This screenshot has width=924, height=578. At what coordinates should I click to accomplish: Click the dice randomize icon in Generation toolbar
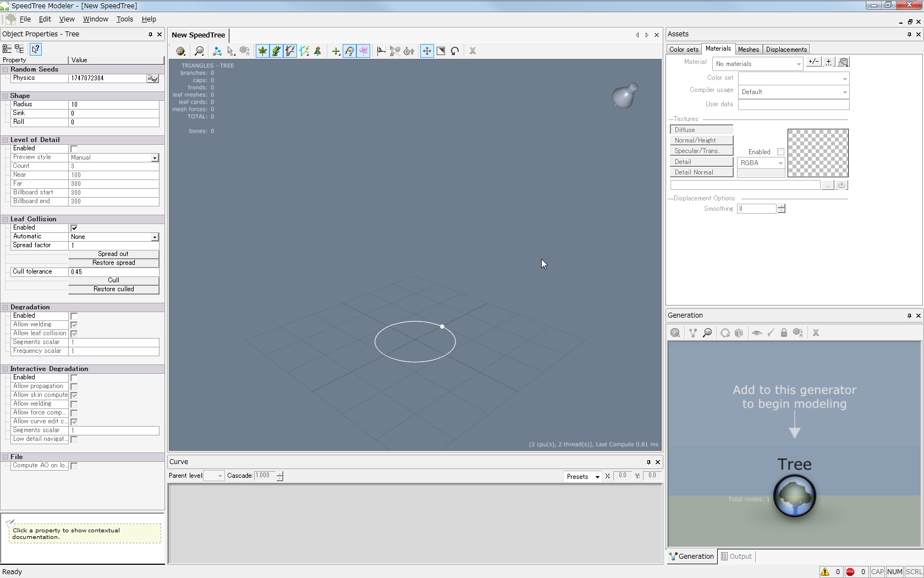739,333
